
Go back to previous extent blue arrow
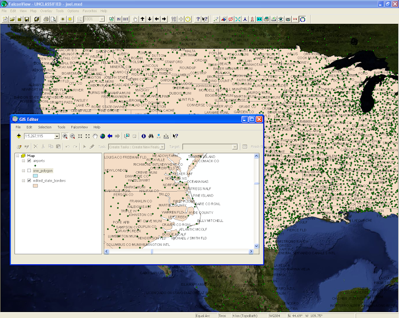coord(110,136)
